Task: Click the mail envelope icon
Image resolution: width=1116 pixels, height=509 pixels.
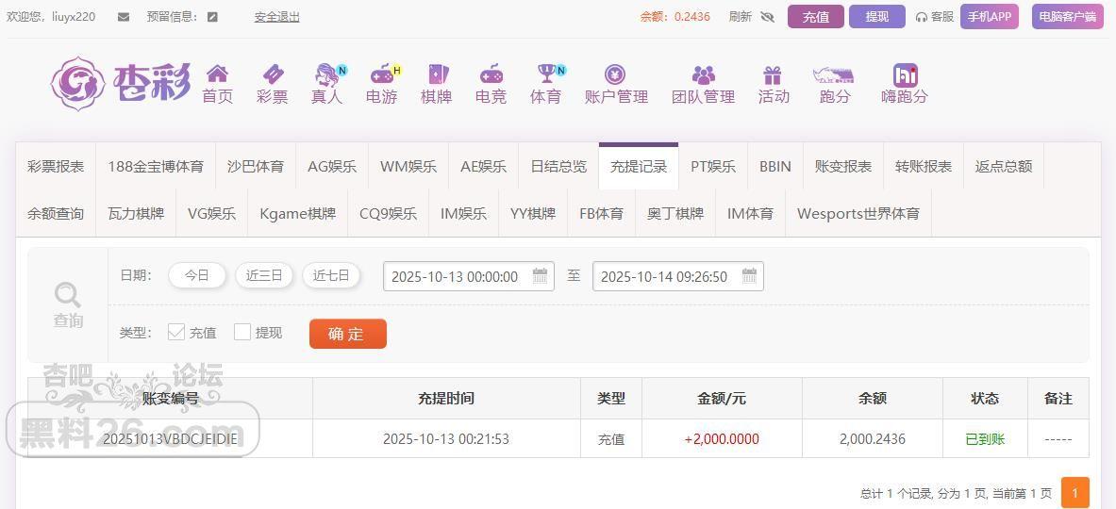Action: tap(124, 17)
